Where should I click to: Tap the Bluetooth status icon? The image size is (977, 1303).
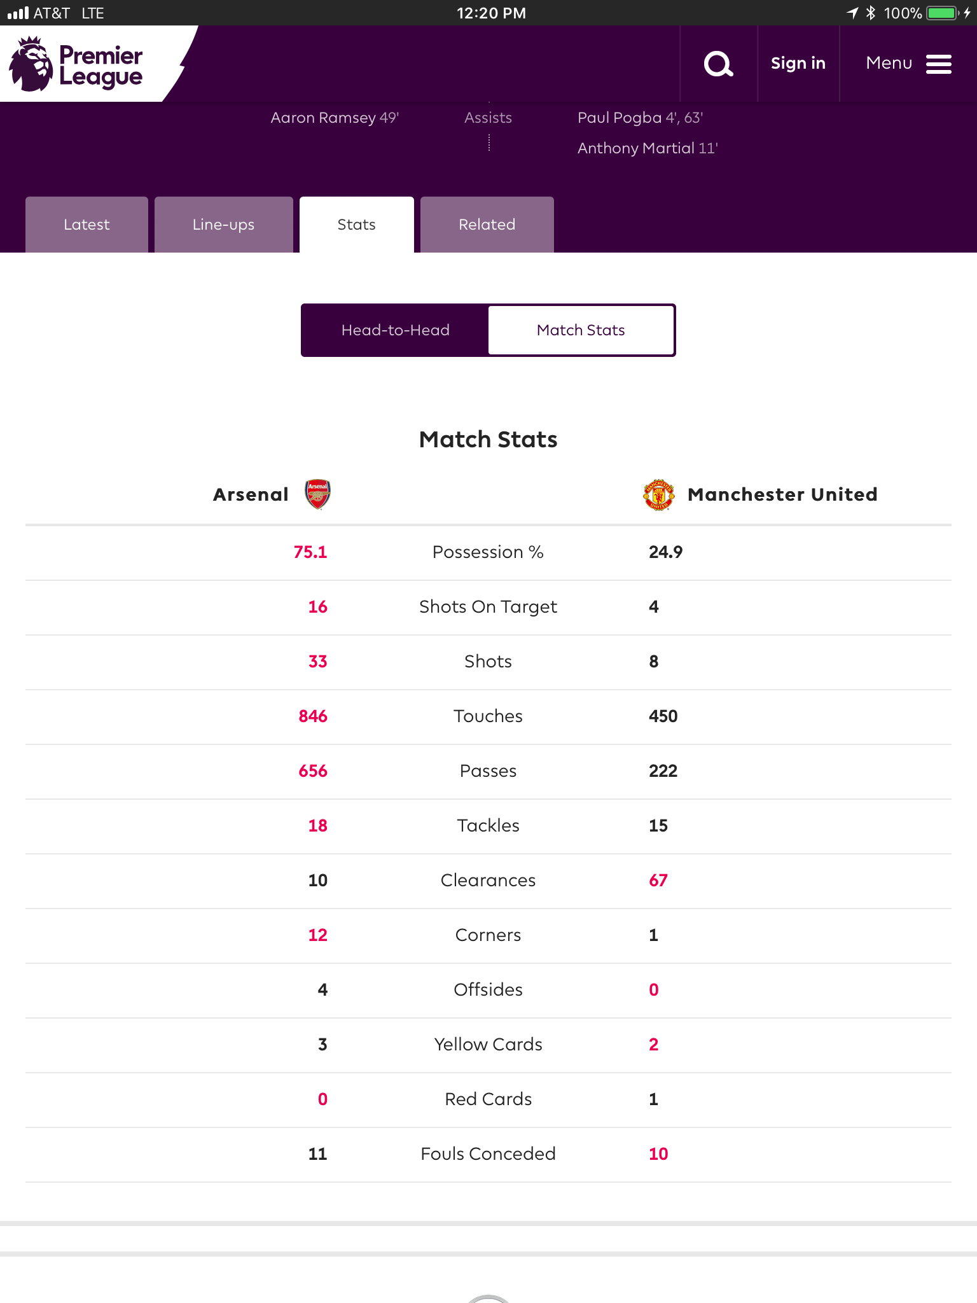[x=871, y=13]
